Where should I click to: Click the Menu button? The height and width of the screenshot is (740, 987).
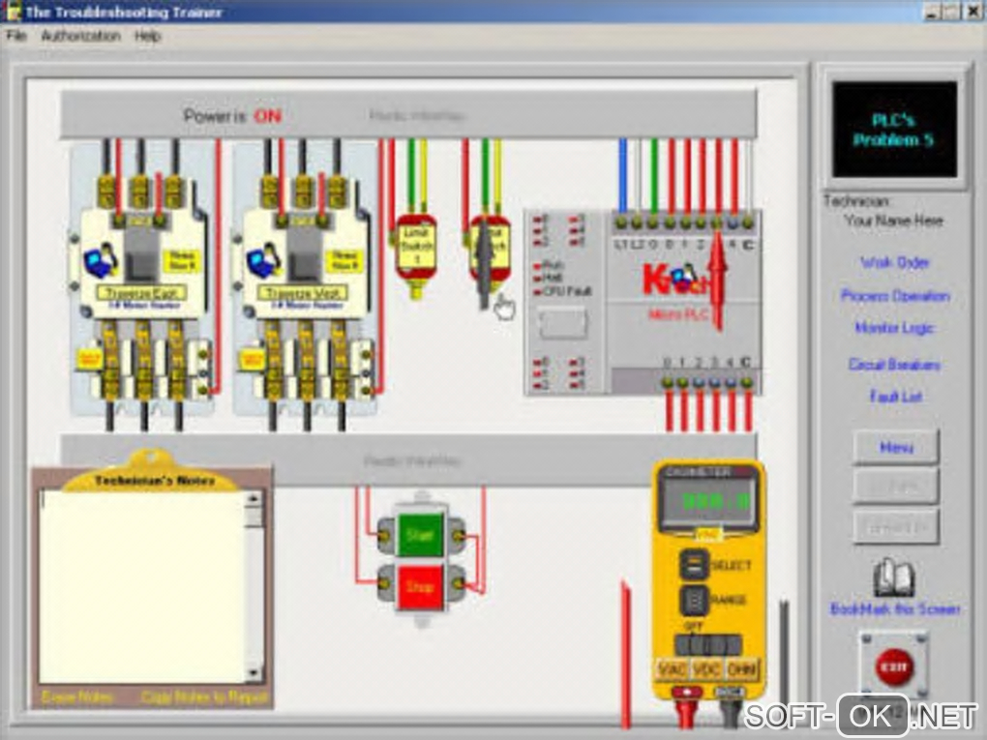pos(896,448)
